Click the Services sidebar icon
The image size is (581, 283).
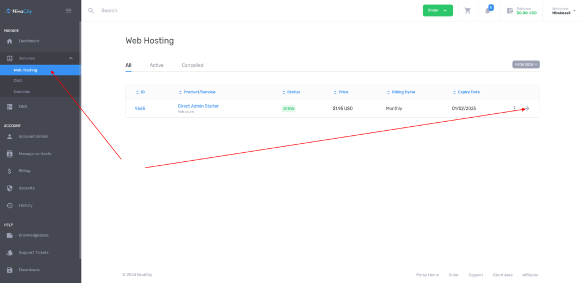10,58
